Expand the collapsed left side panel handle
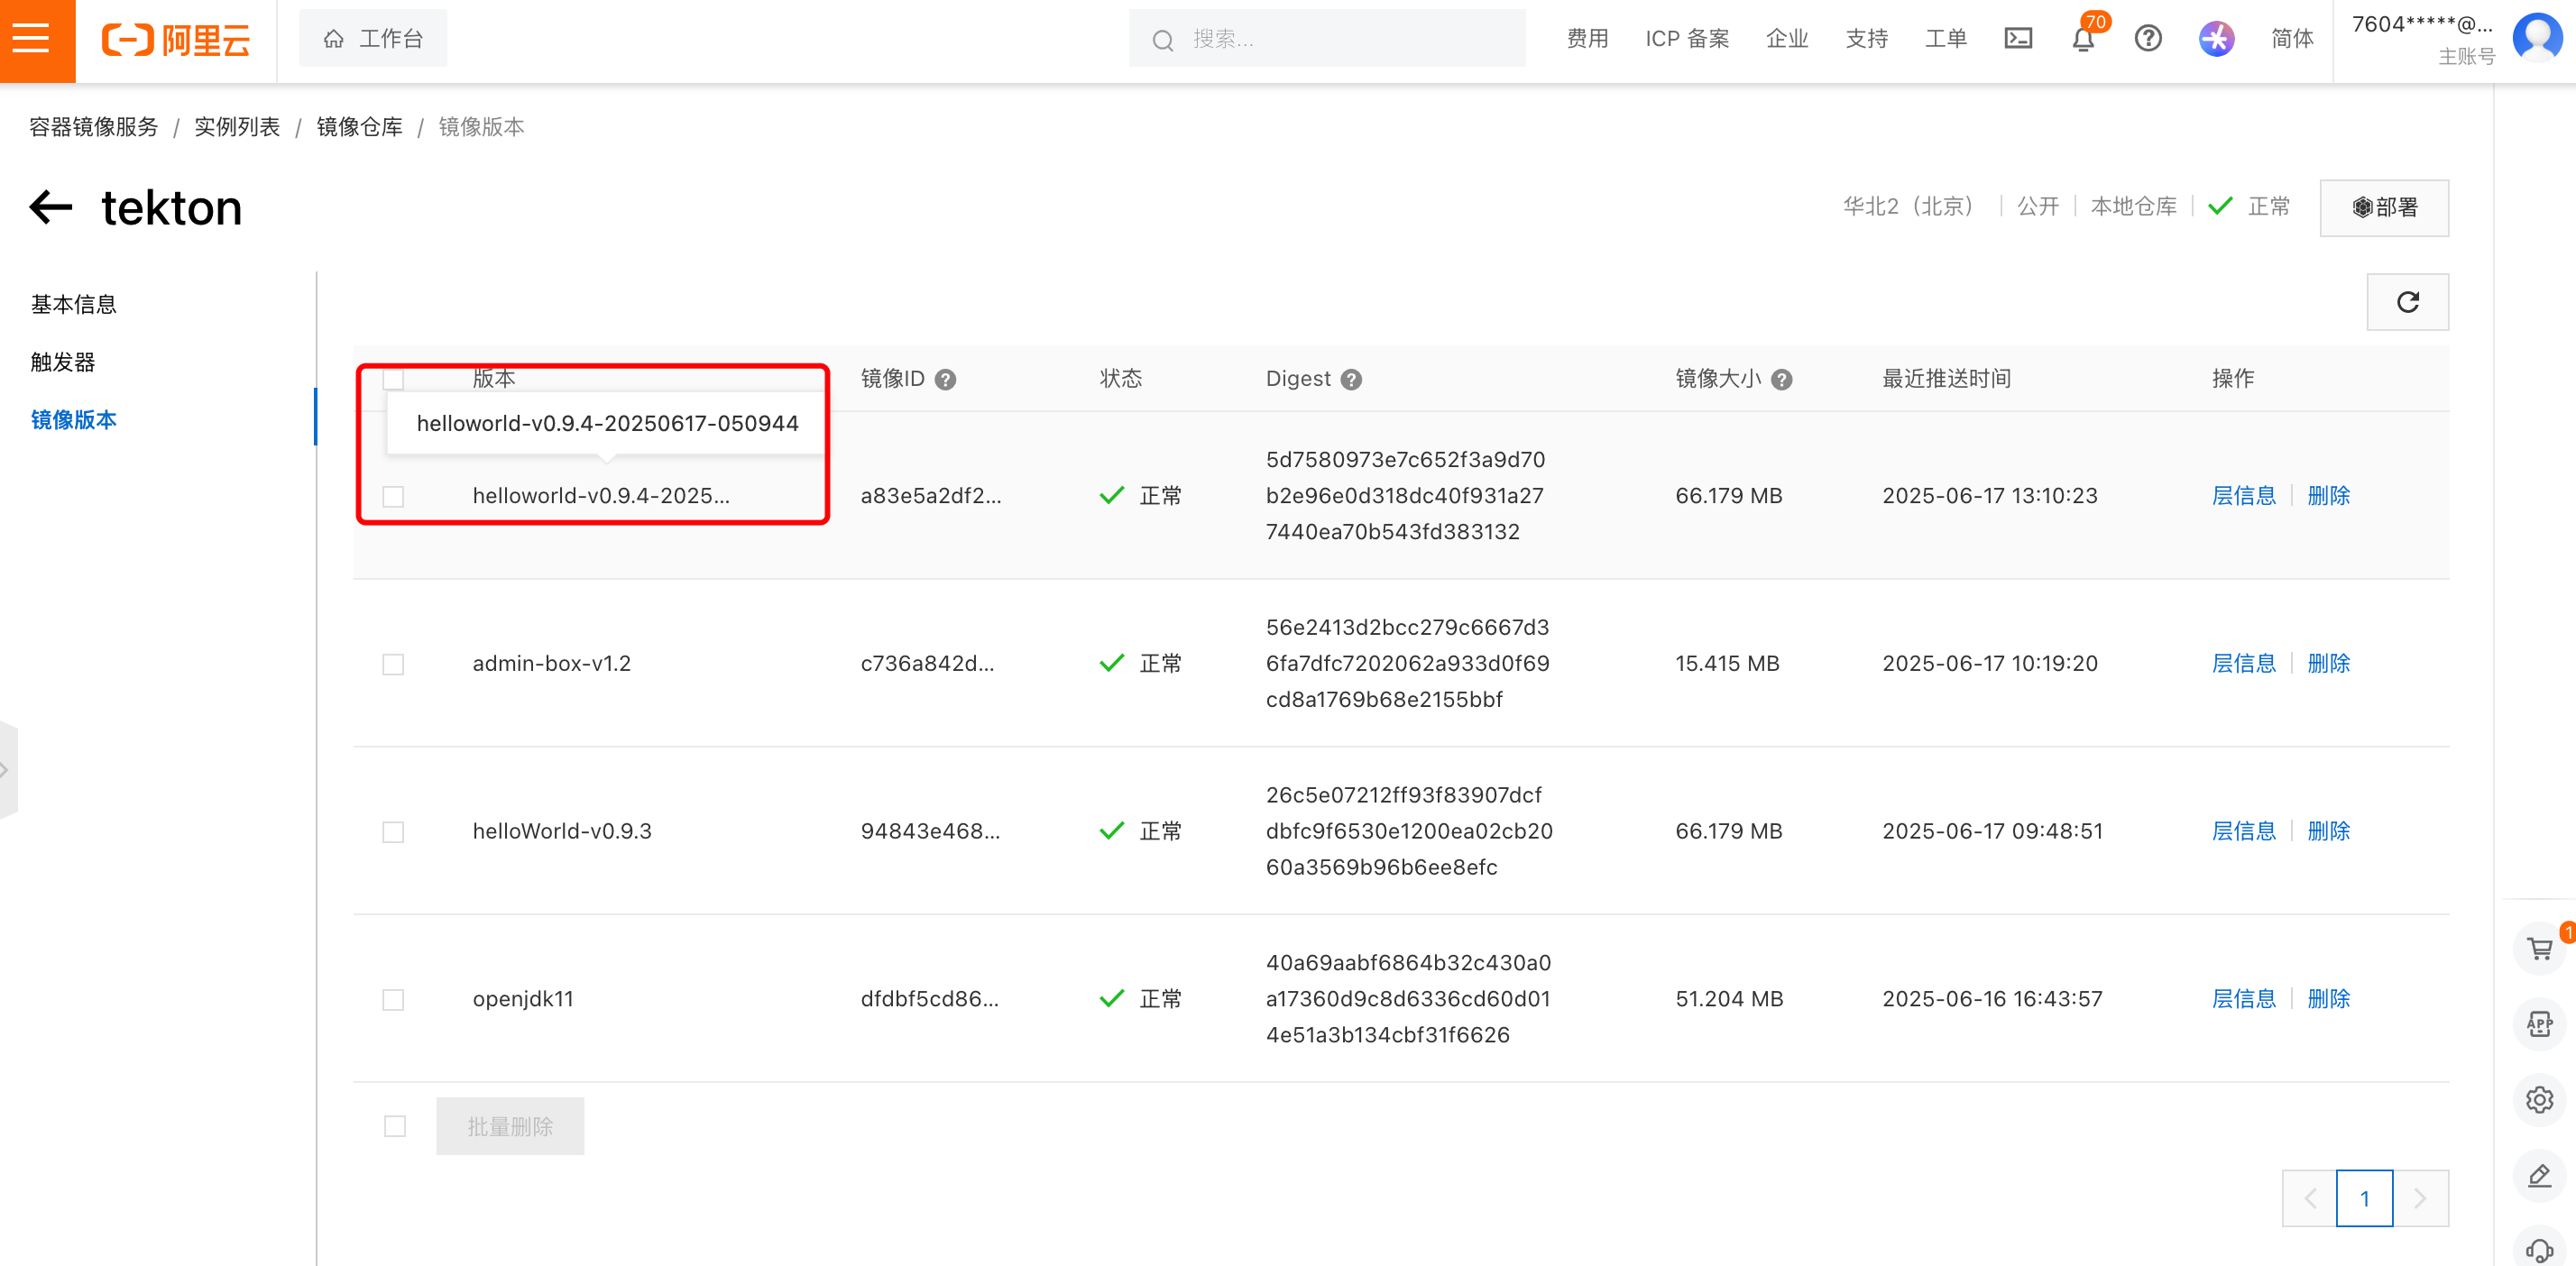This screenshot has width=2576, height=1266. [8, 770]
